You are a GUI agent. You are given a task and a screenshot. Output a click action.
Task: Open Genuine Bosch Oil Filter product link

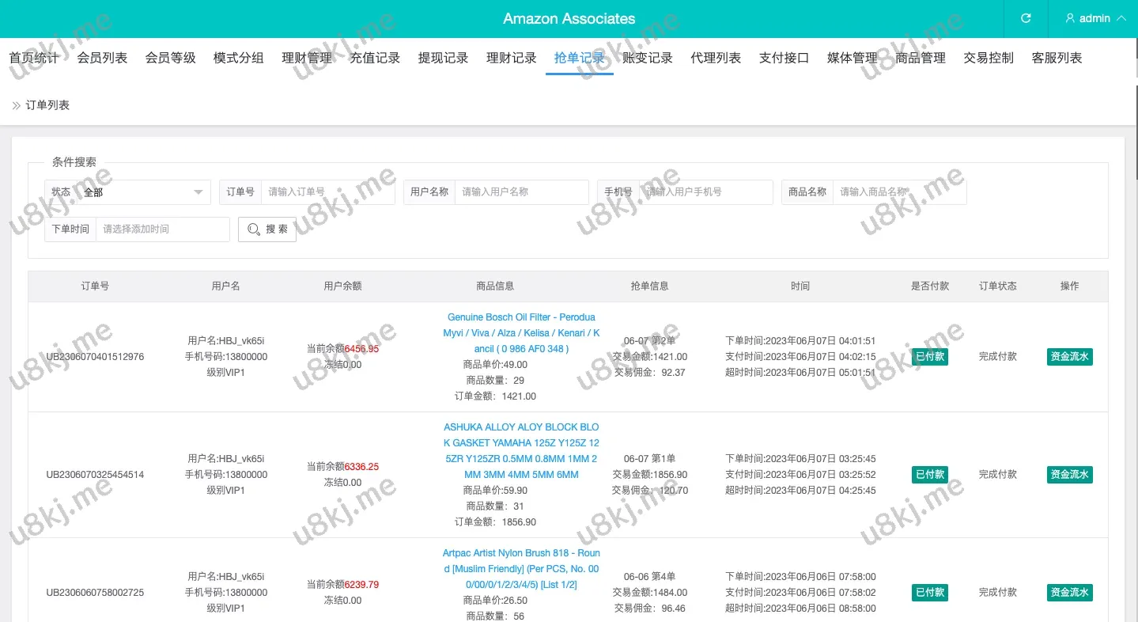(521, 333)
